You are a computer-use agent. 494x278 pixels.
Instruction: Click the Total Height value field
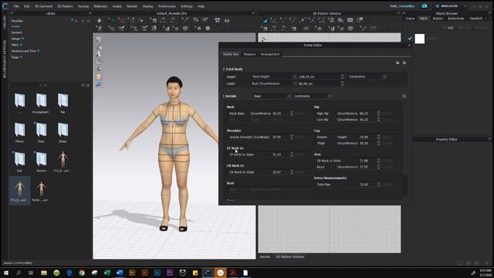tap(319, 76)
